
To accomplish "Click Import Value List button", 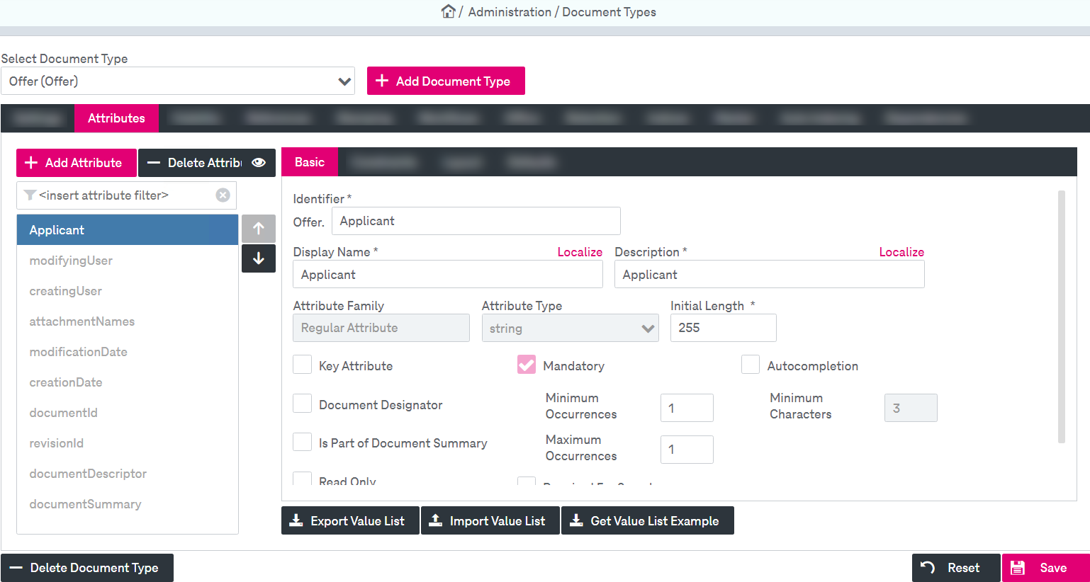I will coord(490,521).
